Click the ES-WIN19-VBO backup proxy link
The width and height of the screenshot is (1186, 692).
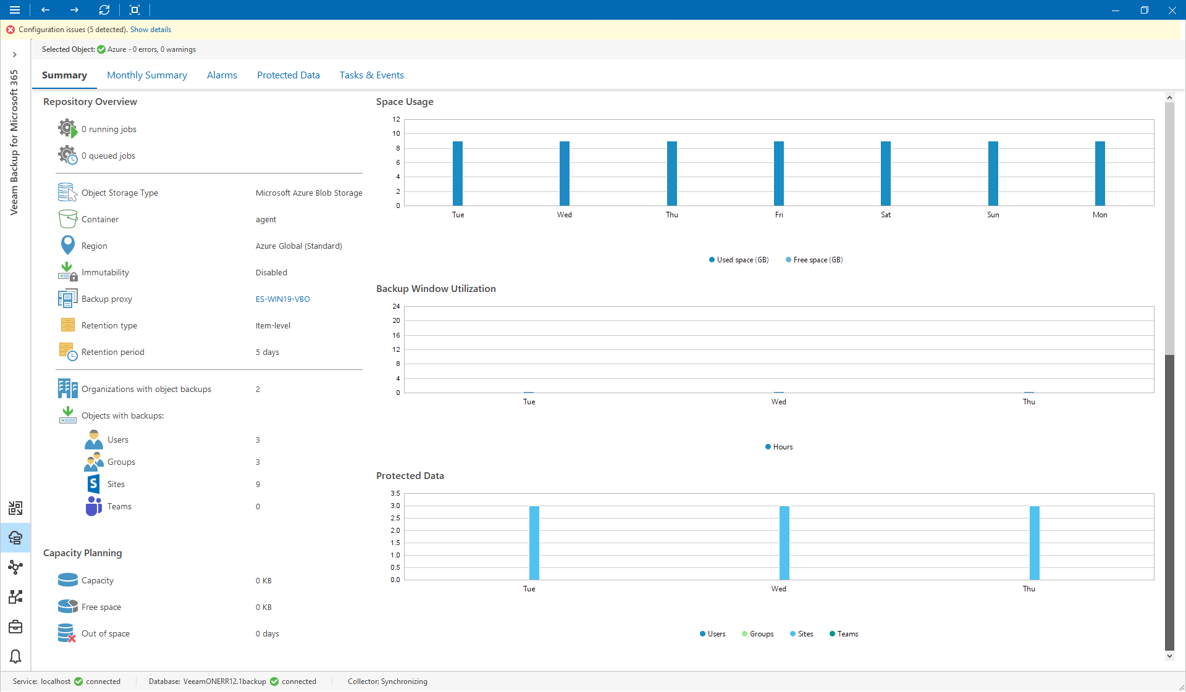282,299
